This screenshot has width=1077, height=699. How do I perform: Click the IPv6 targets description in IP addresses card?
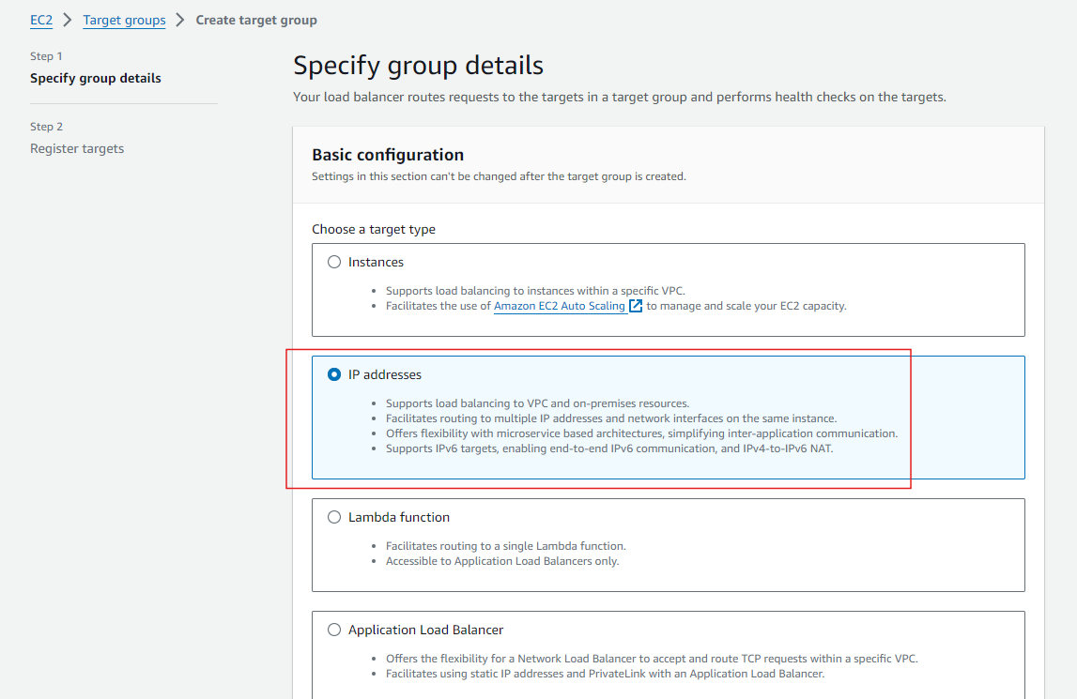(x=610, y=448)
